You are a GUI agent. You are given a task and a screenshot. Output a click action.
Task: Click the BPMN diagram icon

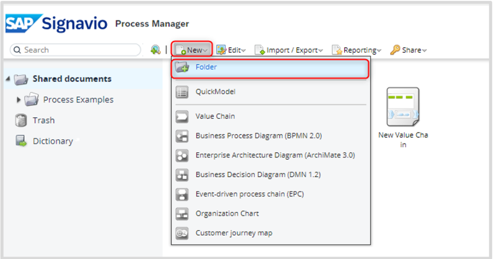(182, 136)
